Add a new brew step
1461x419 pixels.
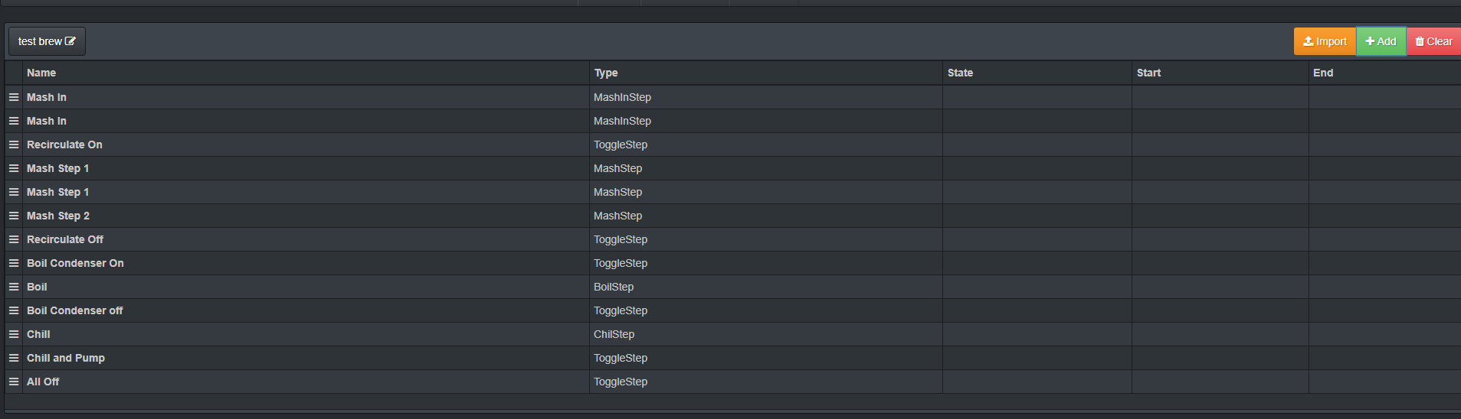coord(1381,41)
